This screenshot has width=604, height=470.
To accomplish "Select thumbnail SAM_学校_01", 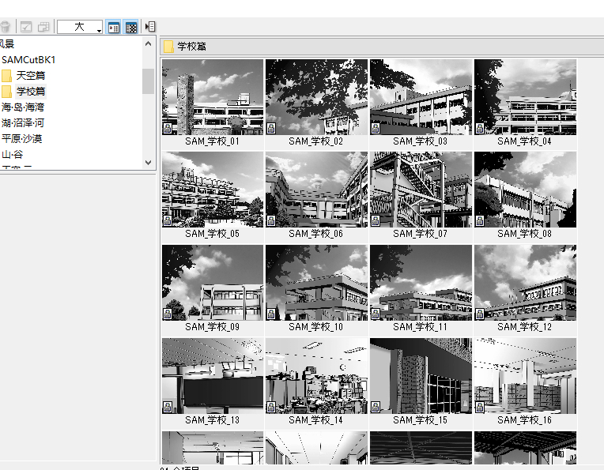I will tap(213, 97).
